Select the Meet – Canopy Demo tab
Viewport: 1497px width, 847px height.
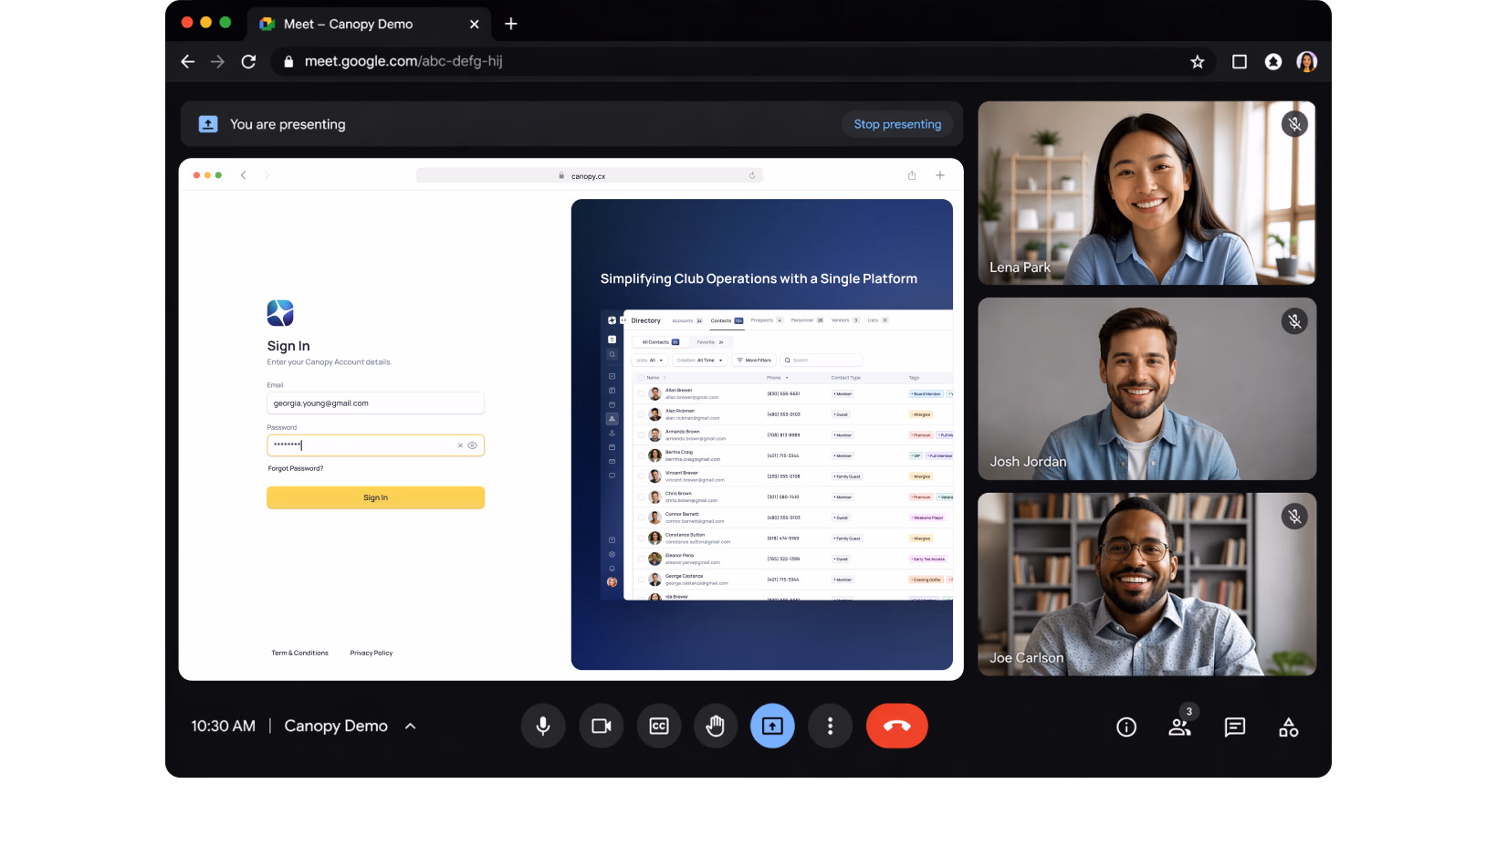pyautogui.click(x=370, y=24)
